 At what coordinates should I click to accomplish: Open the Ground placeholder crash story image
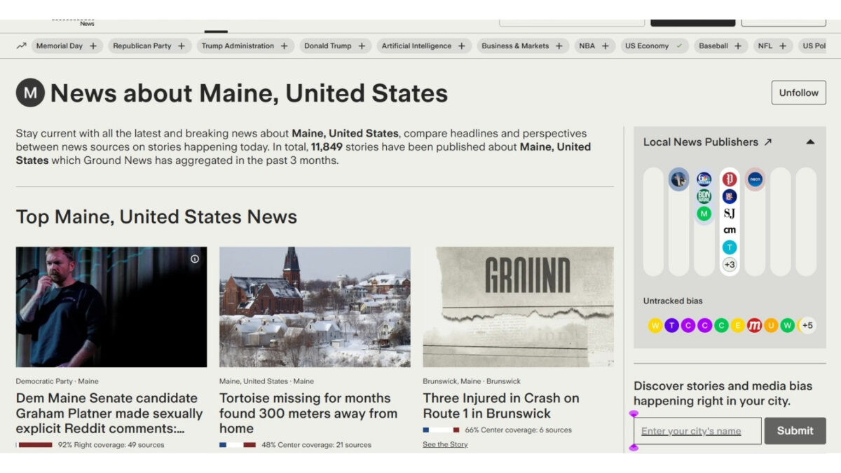tap(518, 307)
